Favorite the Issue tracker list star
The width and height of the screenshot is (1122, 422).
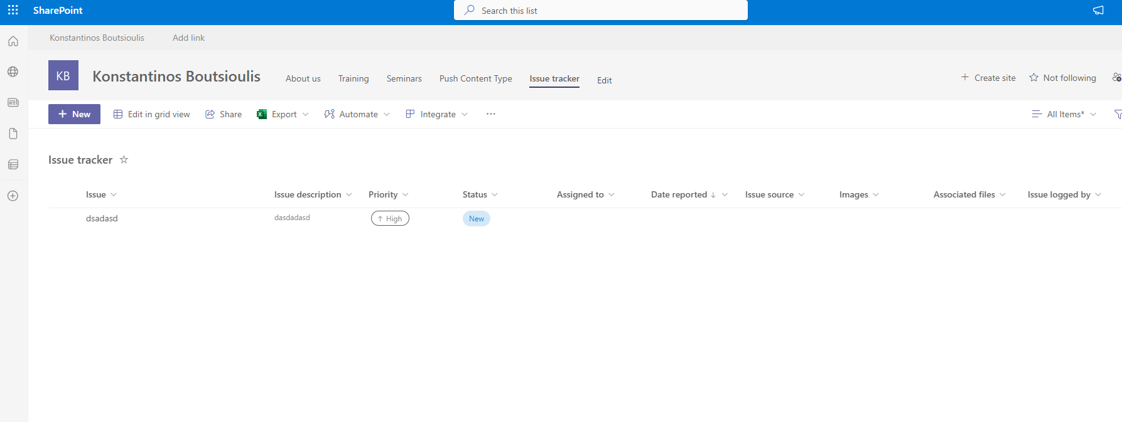(x=124, y=159)
